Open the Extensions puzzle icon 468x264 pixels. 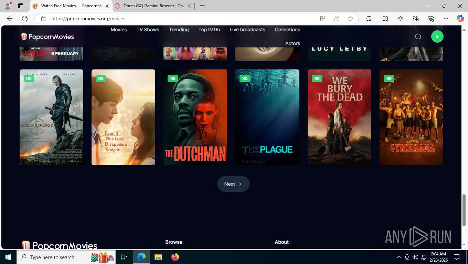369,19
